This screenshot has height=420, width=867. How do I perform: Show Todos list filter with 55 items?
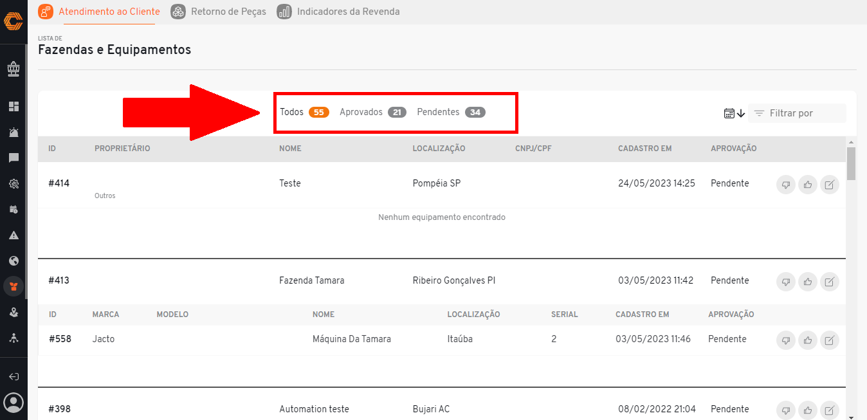(304, 112)
